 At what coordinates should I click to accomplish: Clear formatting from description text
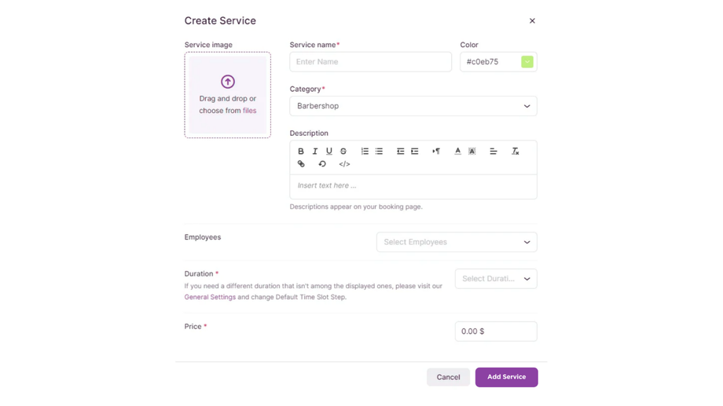516,152
